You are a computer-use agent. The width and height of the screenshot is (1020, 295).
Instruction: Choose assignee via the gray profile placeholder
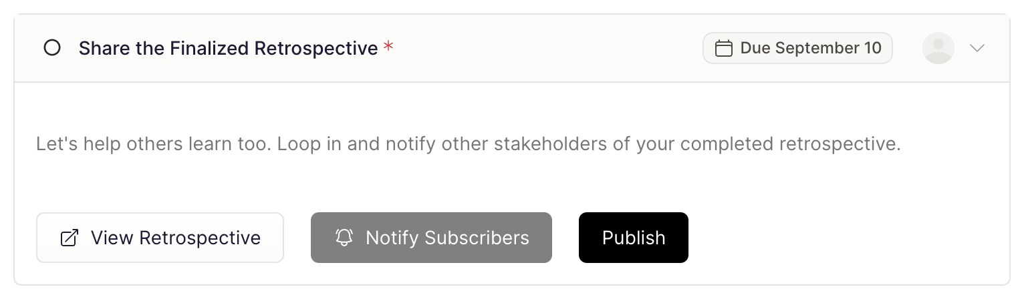coord(938,48)
